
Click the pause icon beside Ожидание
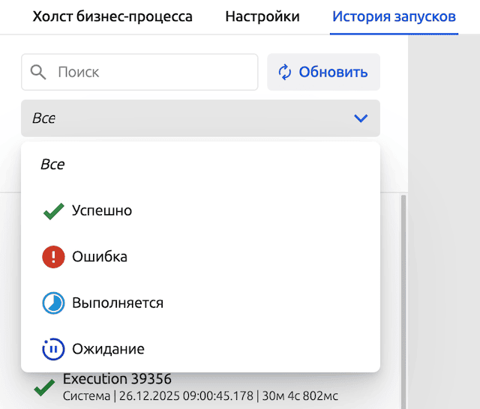click(53, 349)
